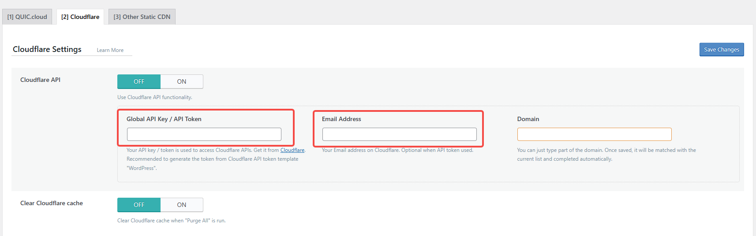Click the Cloudflare Settings heading

(47, 49)
